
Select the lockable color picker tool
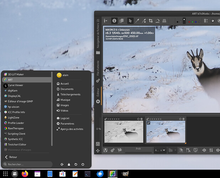click(x=144, y=21)
